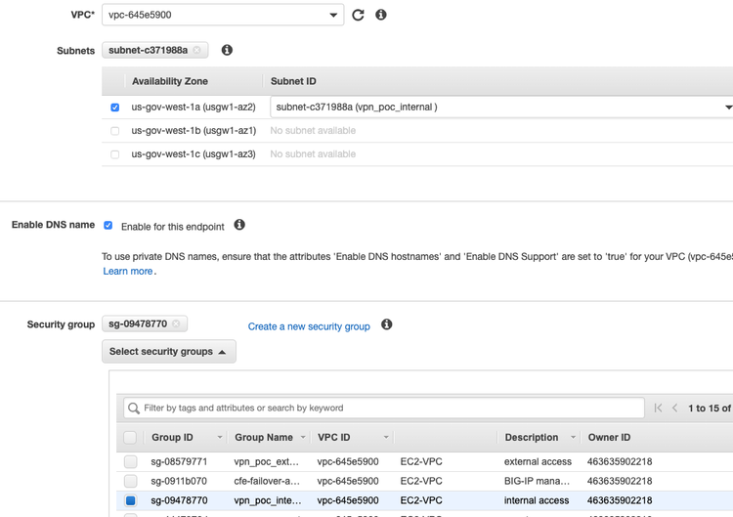Disable the Enable for this endpoint checkbox

[x=108, y=226]
